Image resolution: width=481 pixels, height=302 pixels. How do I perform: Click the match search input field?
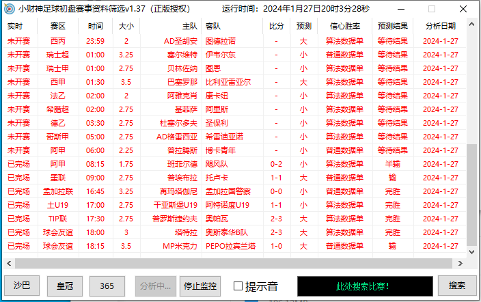(365, 286)
